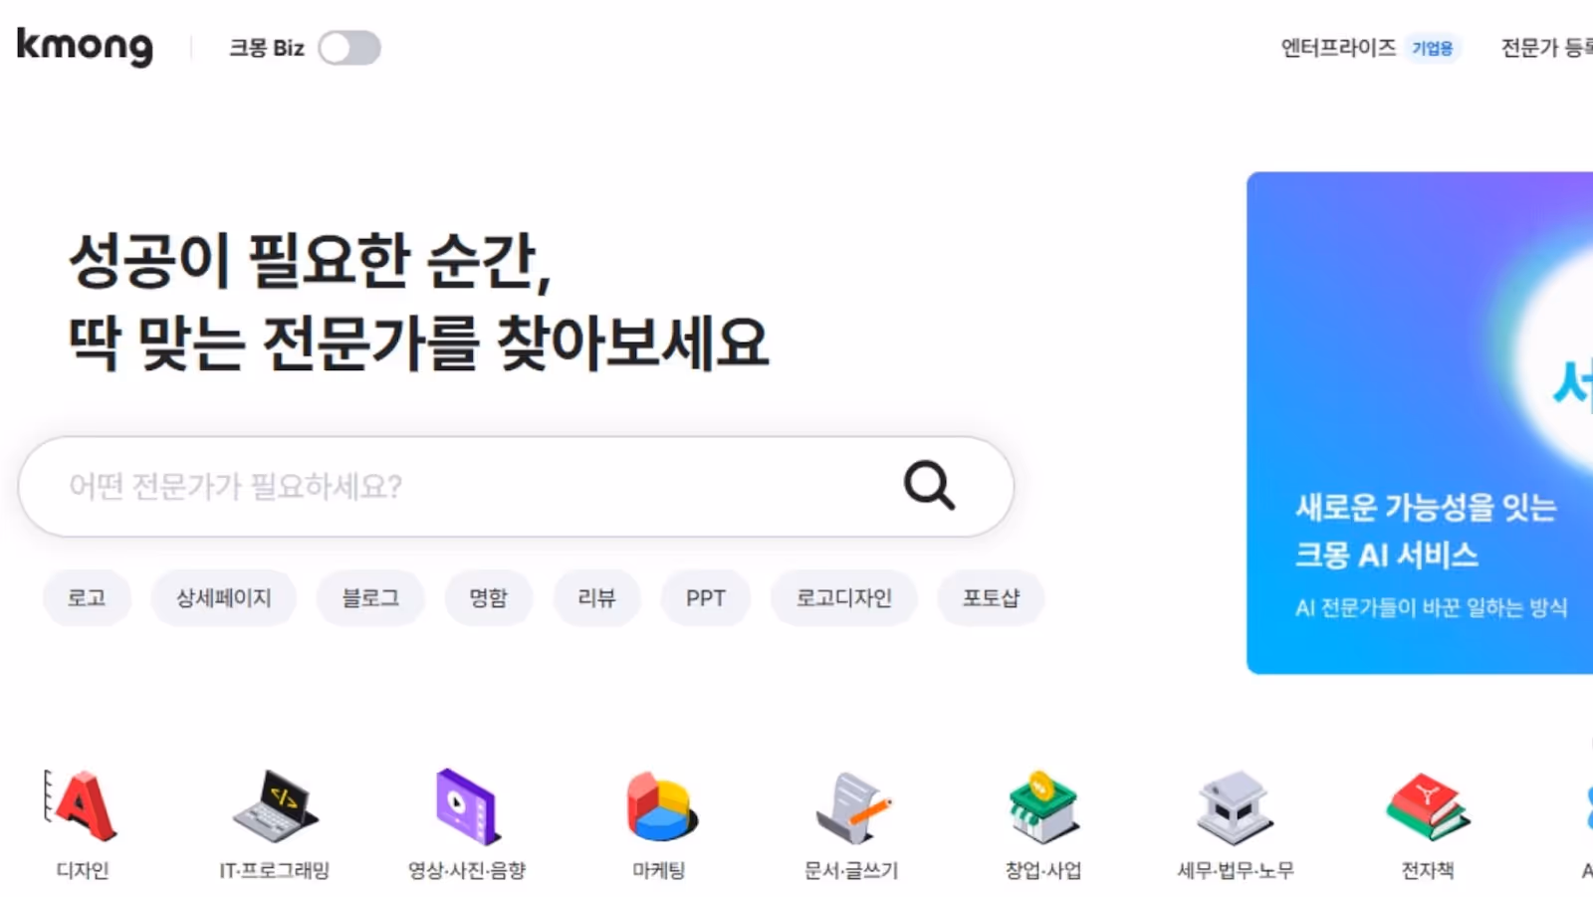Open the 크몽 AI 서비스 banner
This screenshot has height=897, width=1593.
1420,423
